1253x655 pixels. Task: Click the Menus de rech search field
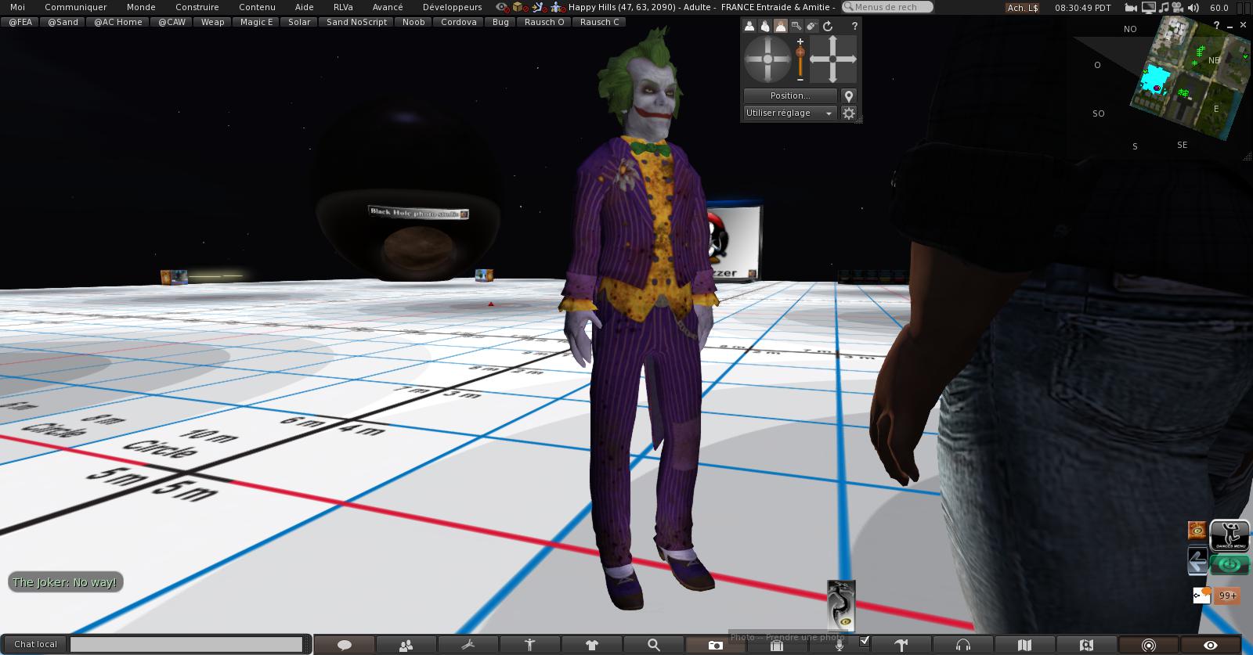coord(888,7)
